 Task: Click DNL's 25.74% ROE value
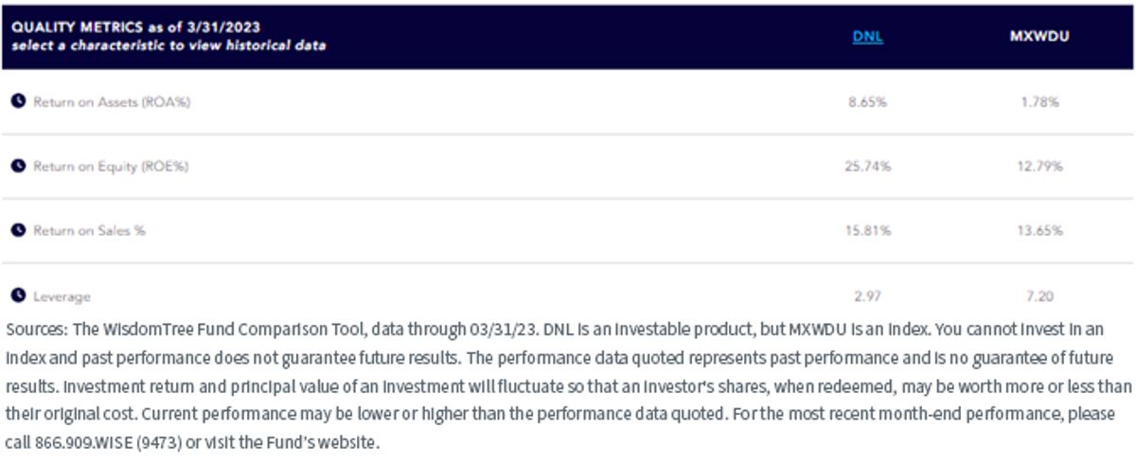(x=867, y=167)
